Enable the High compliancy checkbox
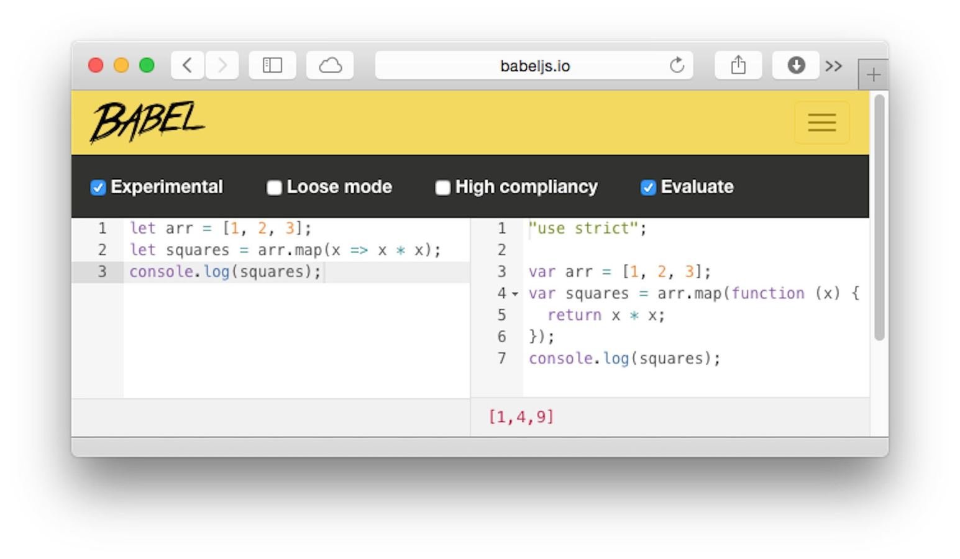Screen dimensions: 960x559 (x=442, y=188)
